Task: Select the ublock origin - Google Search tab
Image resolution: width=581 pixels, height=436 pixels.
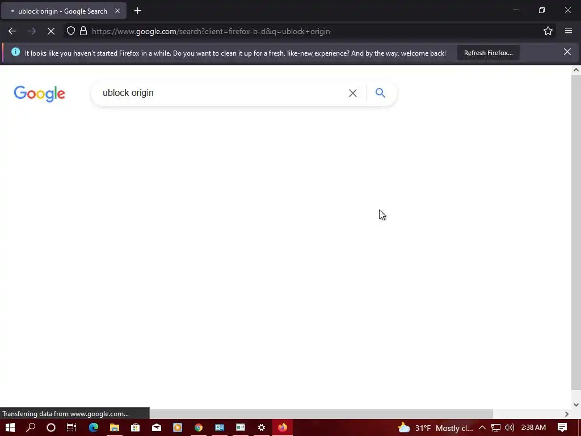Action: click(64, 11)
